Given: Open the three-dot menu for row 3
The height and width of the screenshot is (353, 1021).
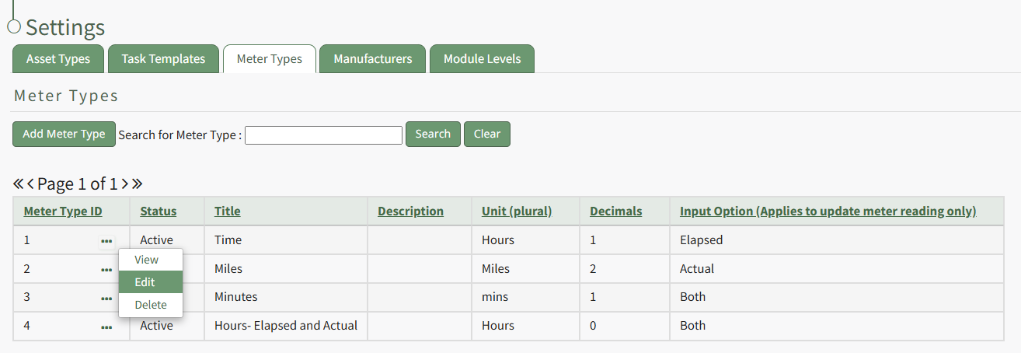Looking at the screenshot, I should point(106,298).
